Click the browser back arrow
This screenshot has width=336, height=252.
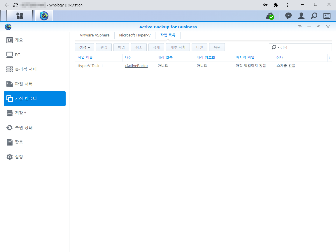[7, 5]
